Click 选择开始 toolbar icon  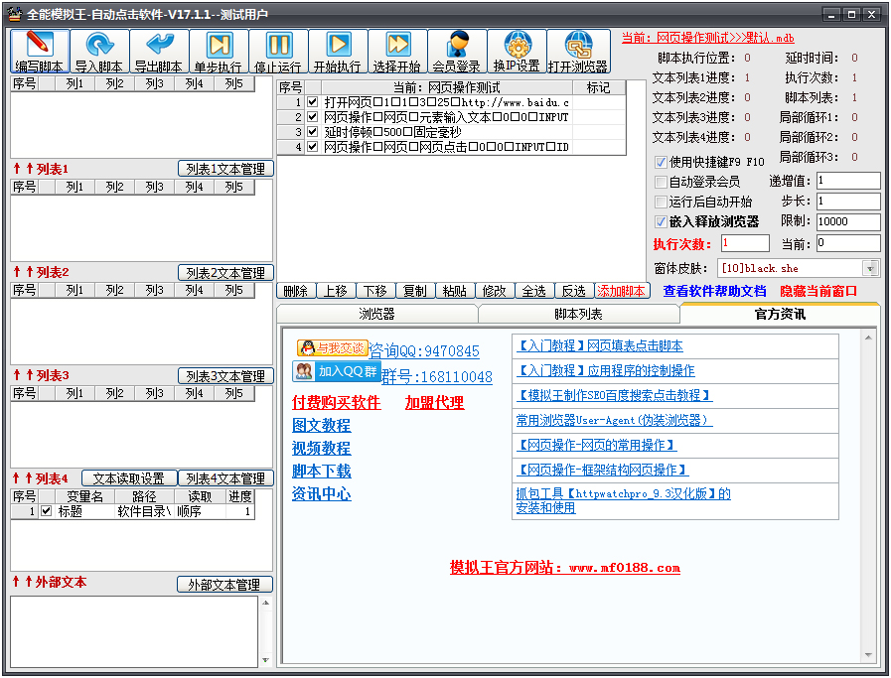397,52
